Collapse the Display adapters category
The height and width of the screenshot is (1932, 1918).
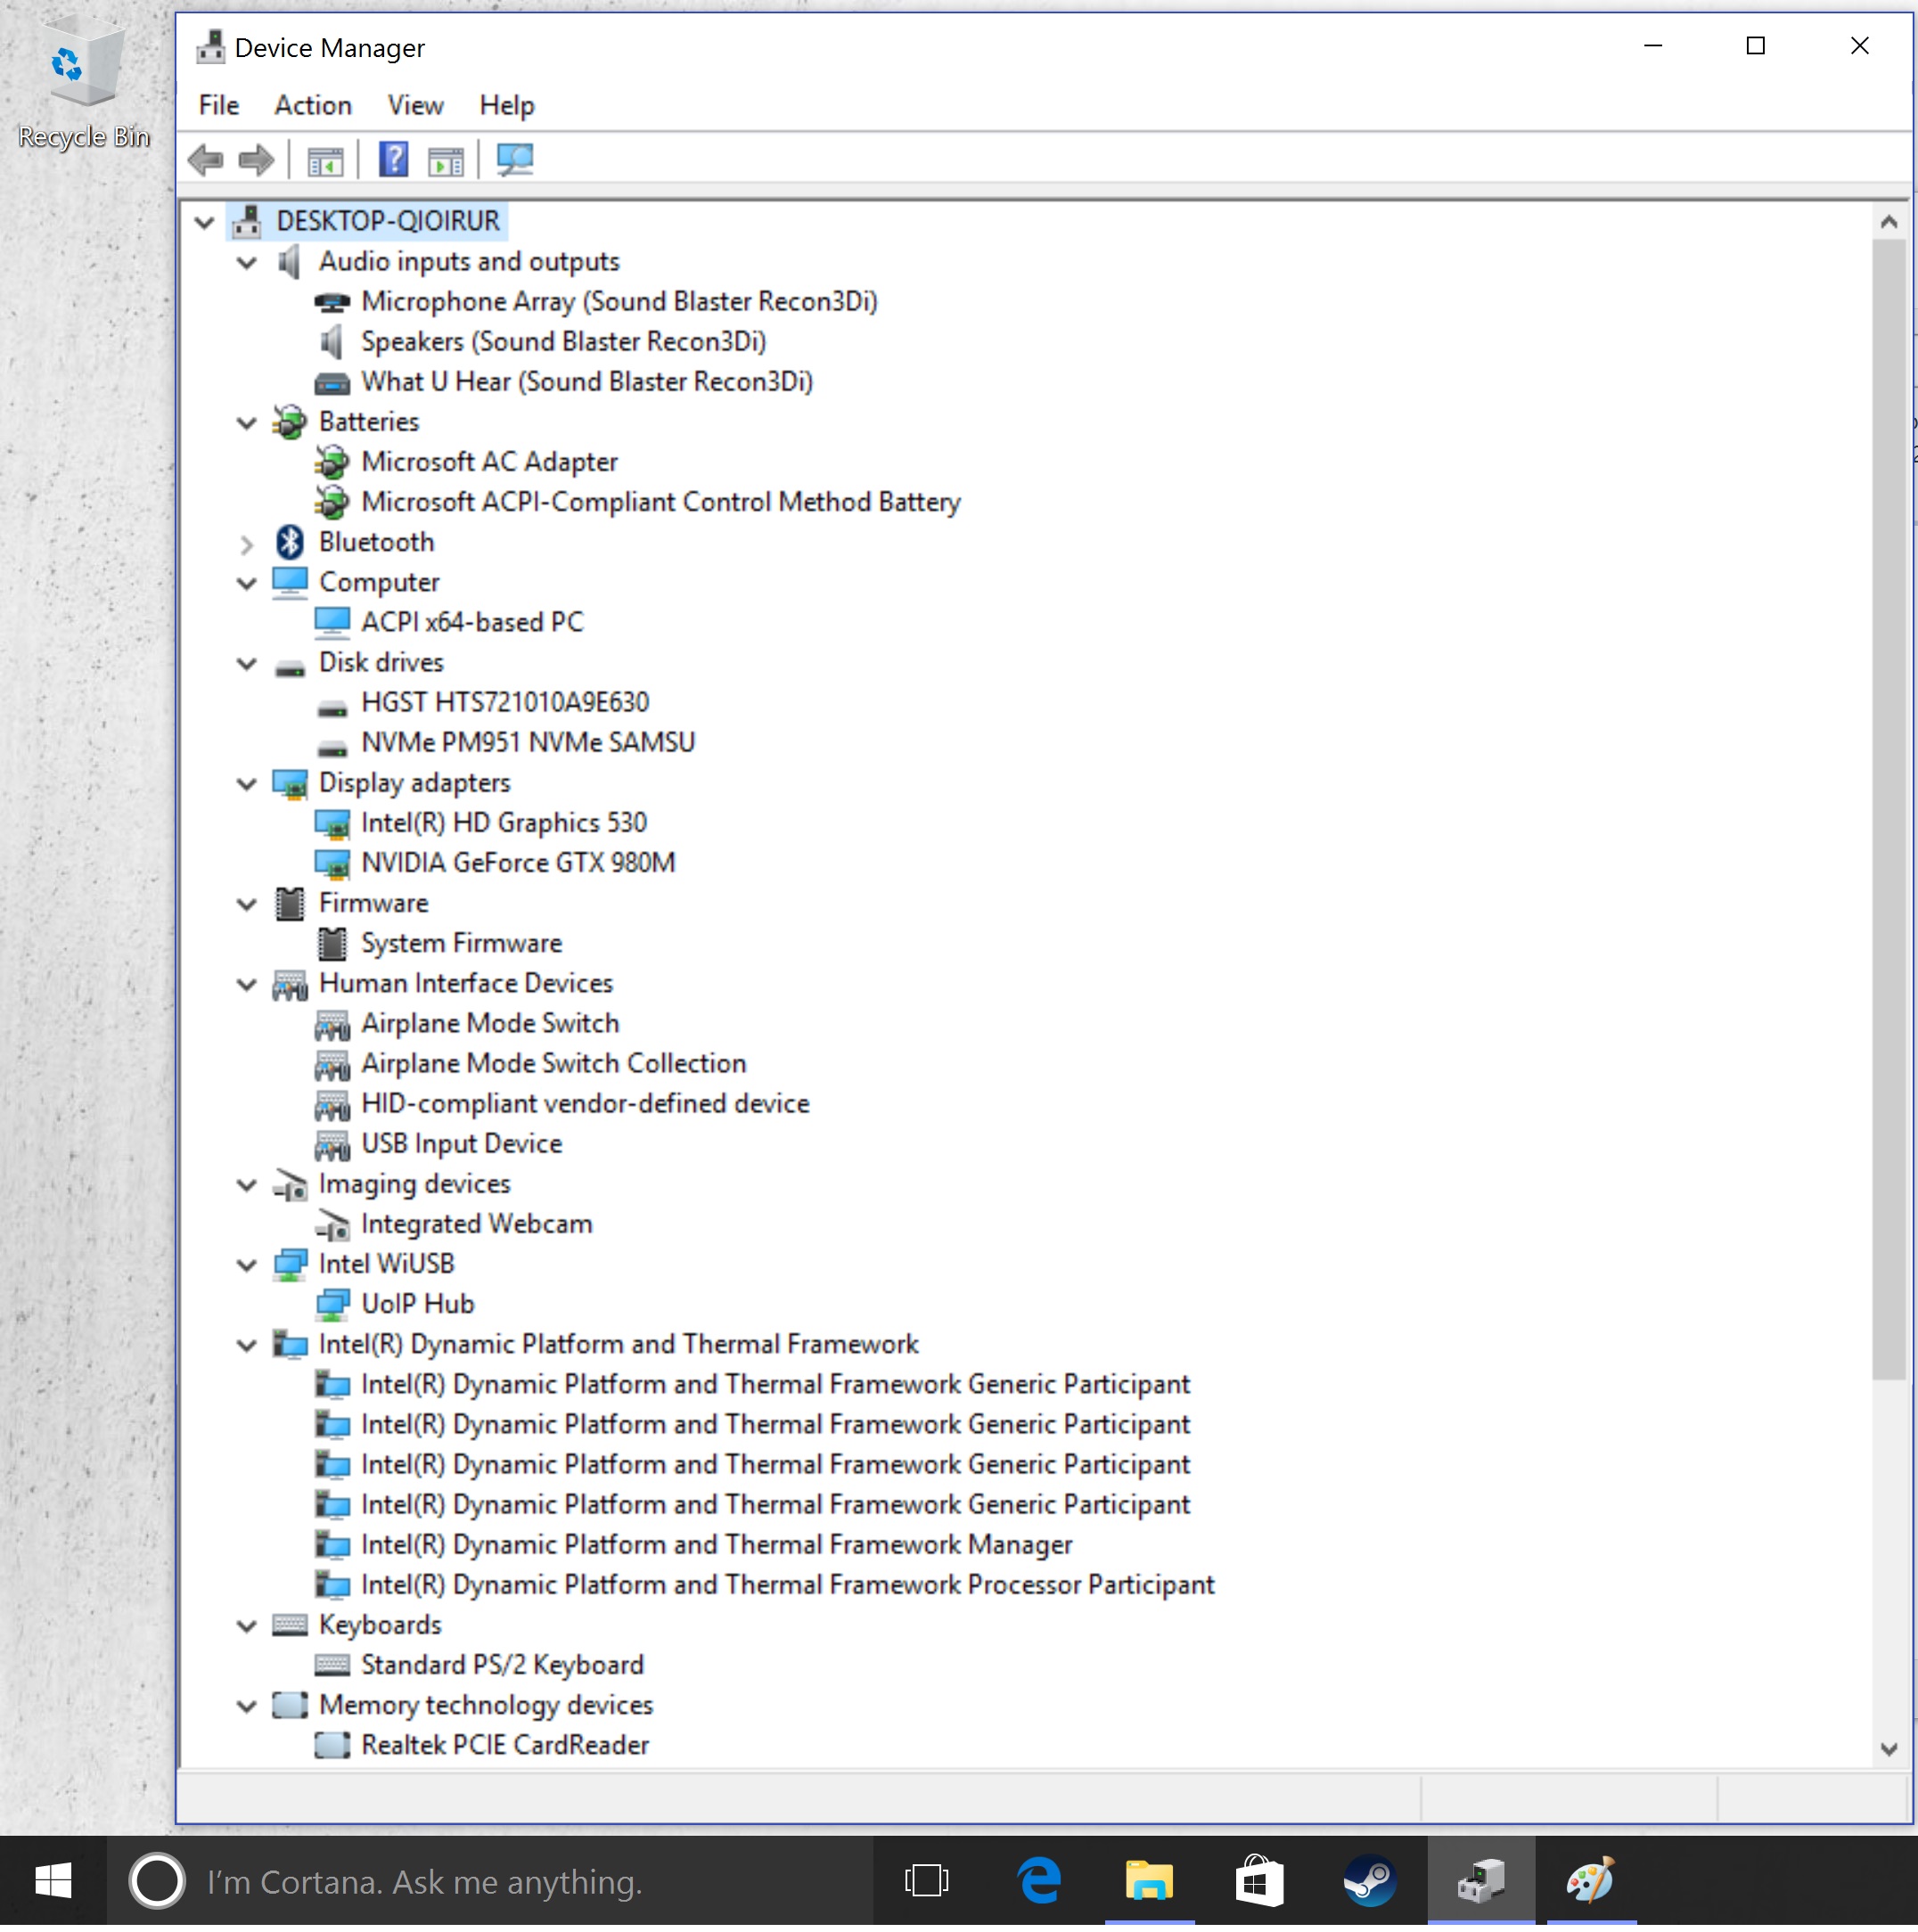[247, 784]
